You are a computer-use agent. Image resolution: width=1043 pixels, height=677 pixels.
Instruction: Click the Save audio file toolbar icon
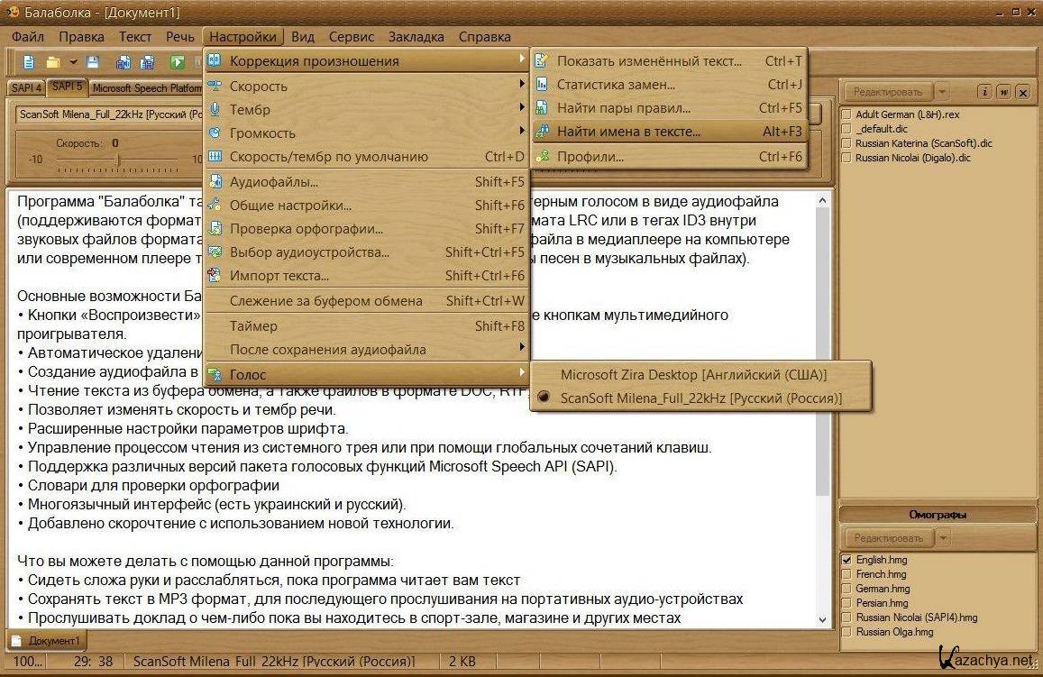(123, 62)
